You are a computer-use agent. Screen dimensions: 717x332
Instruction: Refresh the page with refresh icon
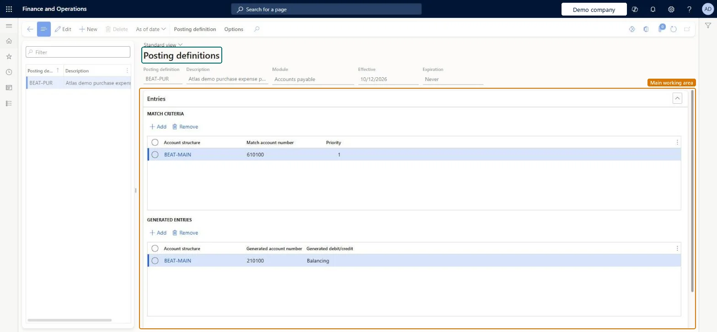[x=674, y=29]
